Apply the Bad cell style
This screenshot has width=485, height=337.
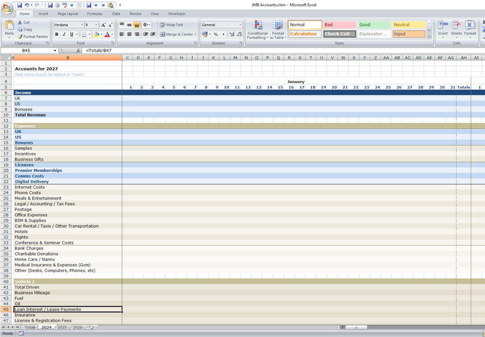(339, 25)
